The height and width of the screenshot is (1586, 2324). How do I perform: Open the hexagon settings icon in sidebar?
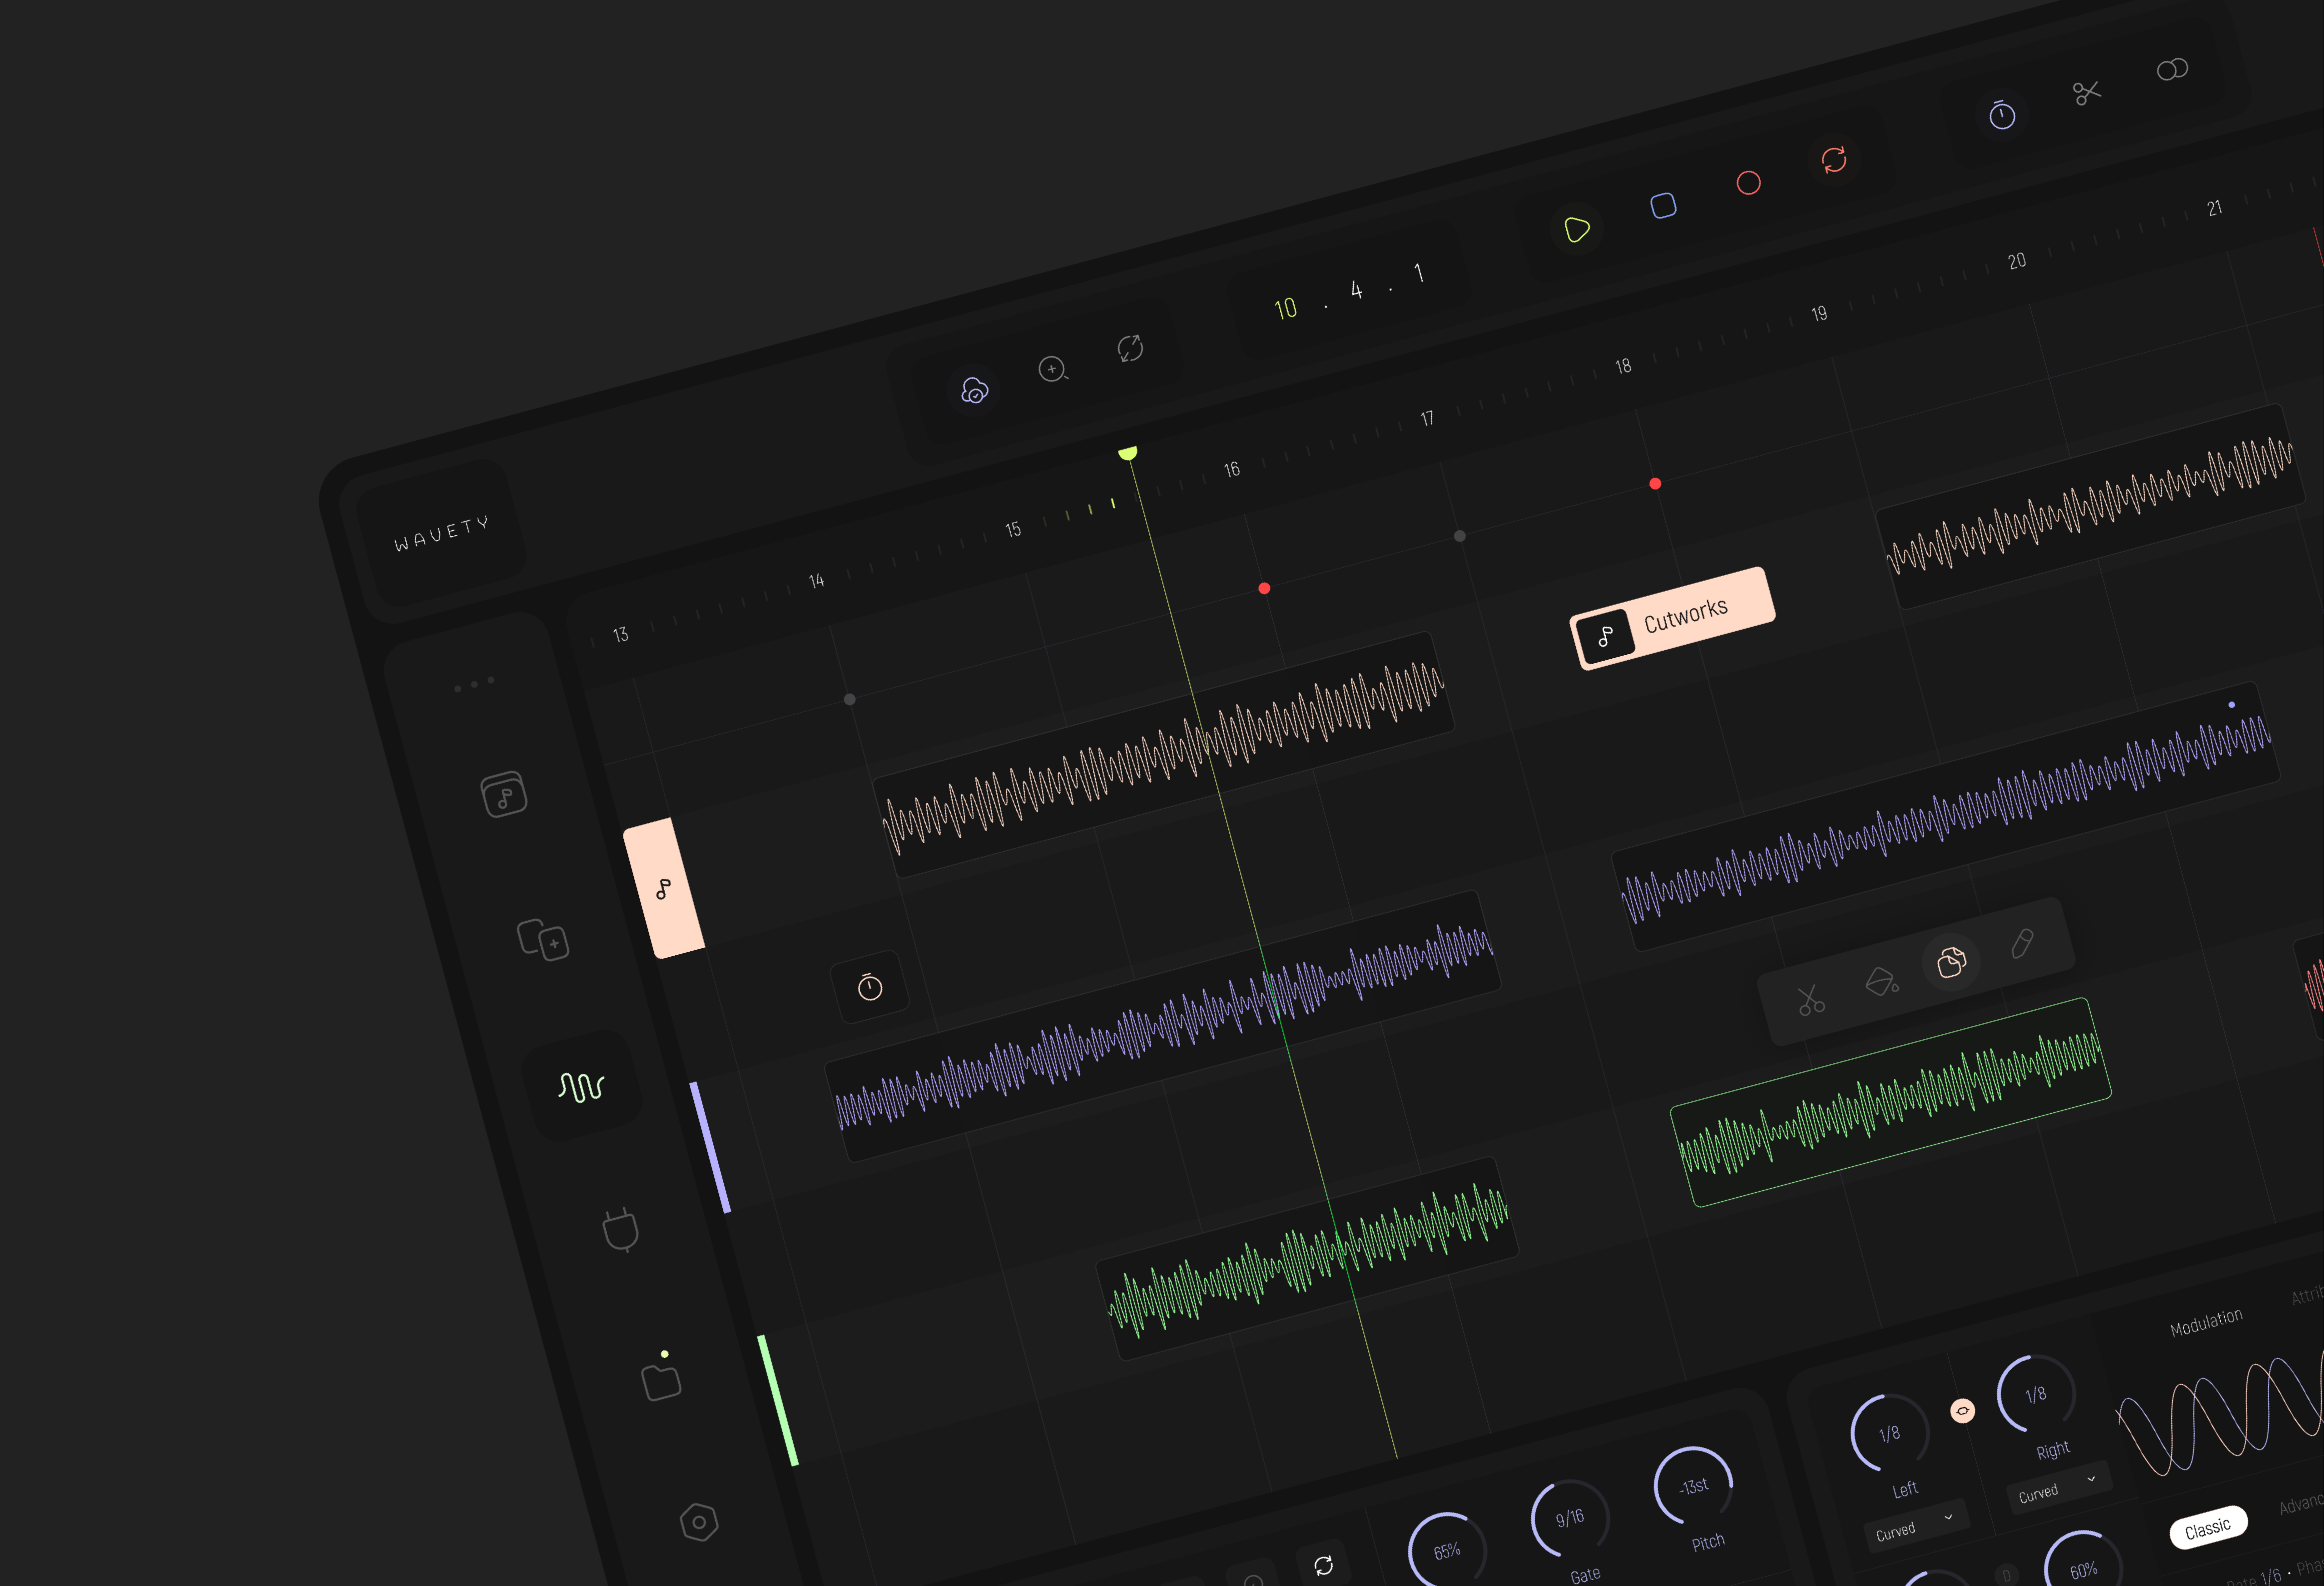[699, 1522]
